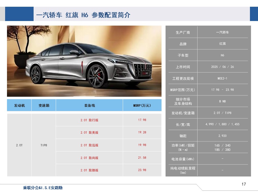The width and height of the screenshot is (258, 194).
Task: Select the Hongqi H6 car photo
Action: tap(84, 61)
